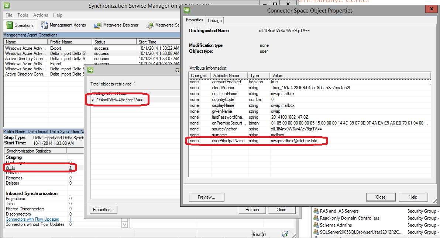440x238 pixels.
Task: Select the distinguished name xiL1lf4nx0W6w4Ac/9qrTA==
Action: (117, 99)
